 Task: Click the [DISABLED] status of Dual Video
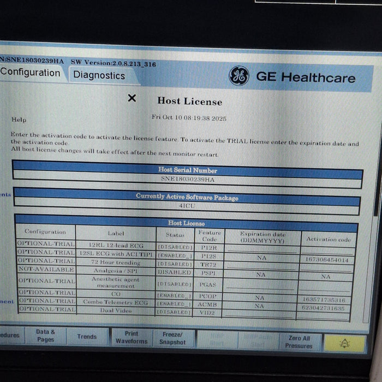click(174, 312)
